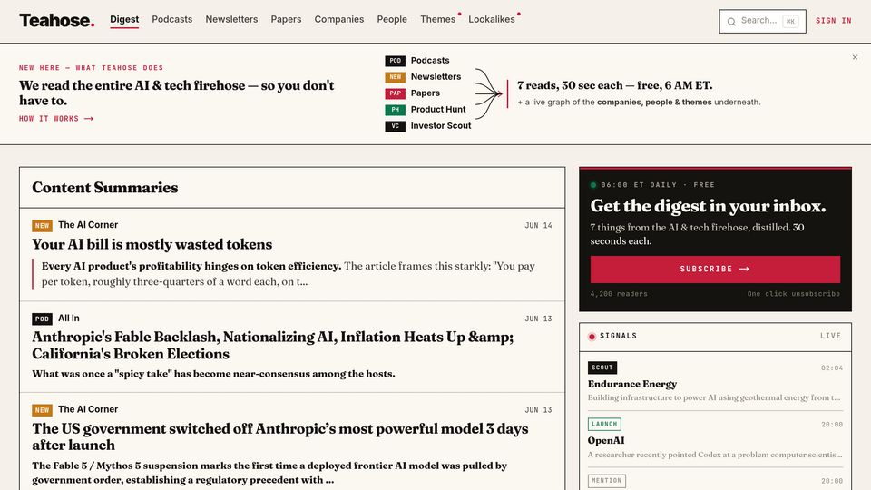Screen dimensions: 871x490
Task: Click the '4,200 readers' text
Action: point(619,294)
